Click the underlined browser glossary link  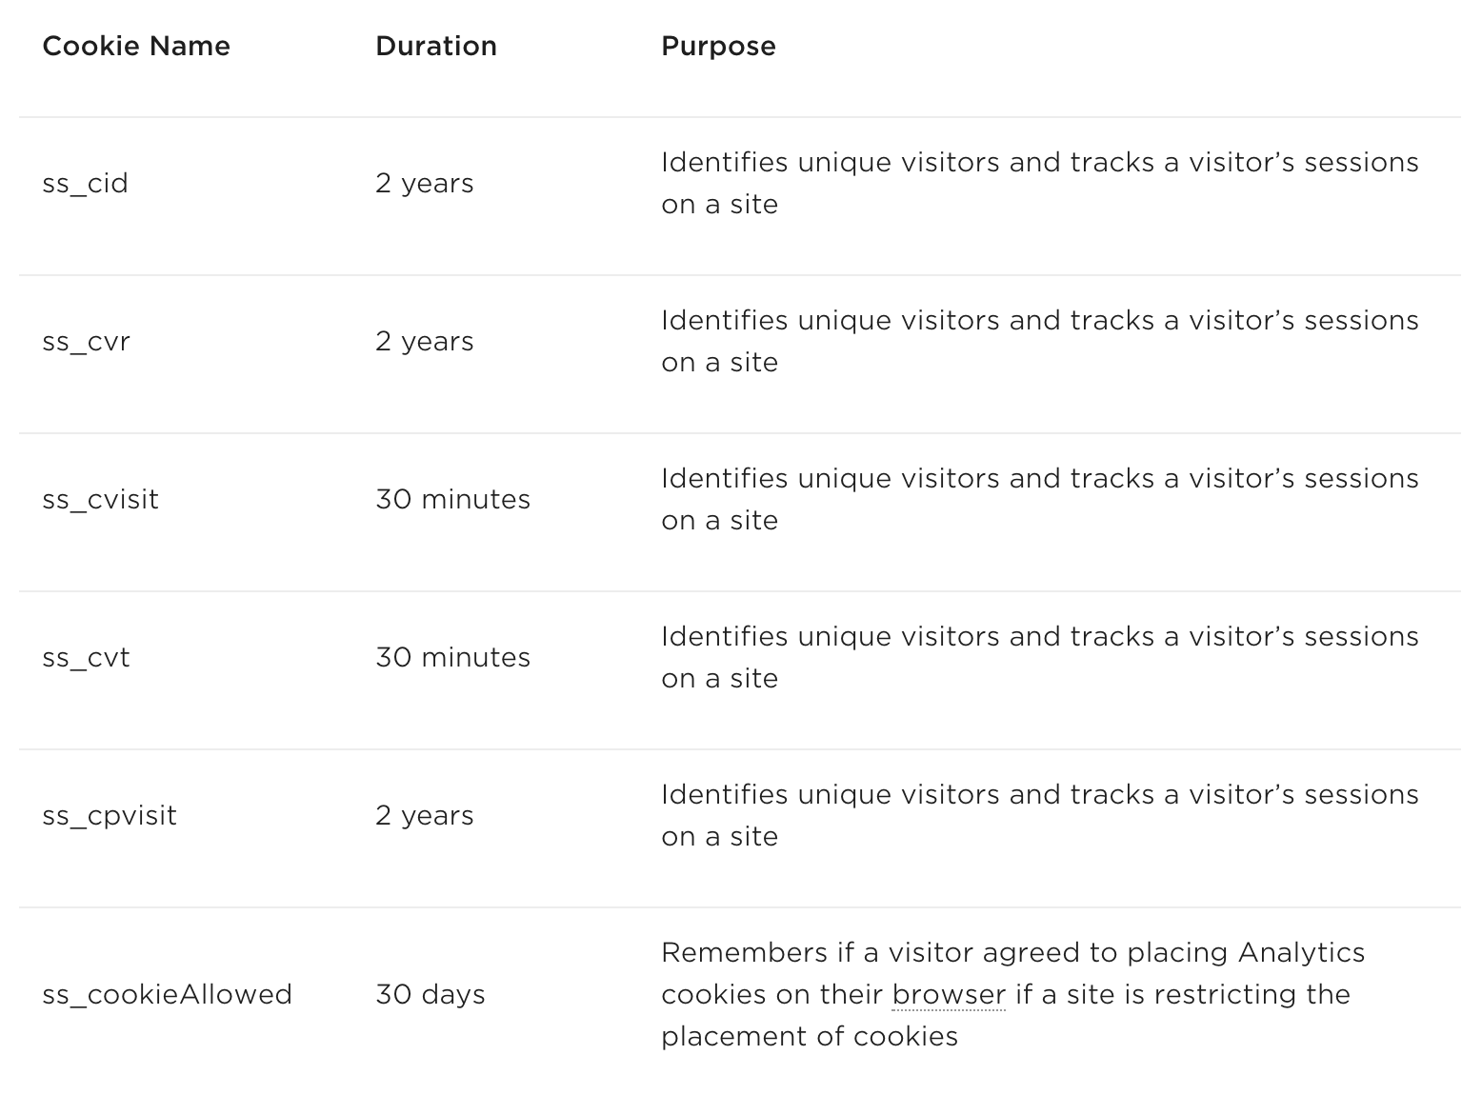pyautogui.click(x=949, y=994)
